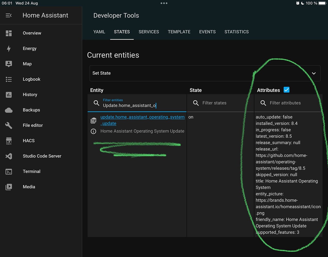This screenshot has height=257, width=328.
Task: Open the update.home_assistant_operating_system_update entity link
Action: coord(142,117)
